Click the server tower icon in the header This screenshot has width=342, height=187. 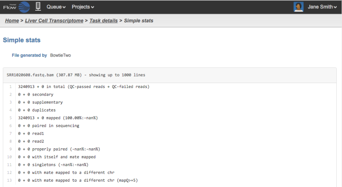38,6
